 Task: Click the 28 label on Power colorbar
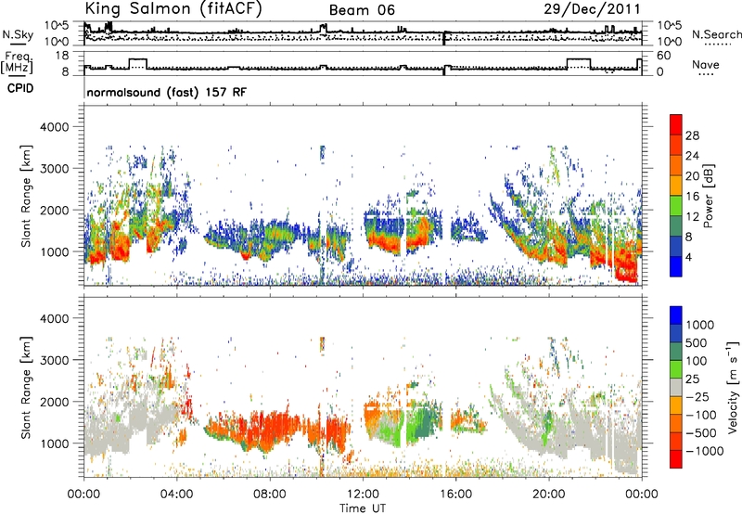point(692,135)
